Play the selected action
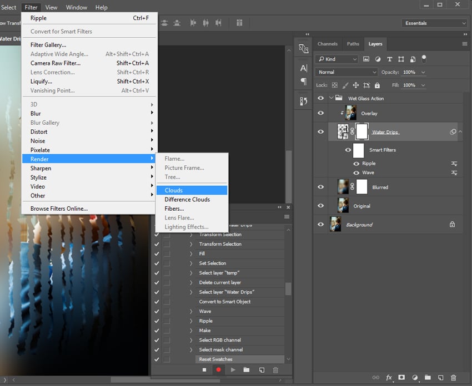 [233, 369]
